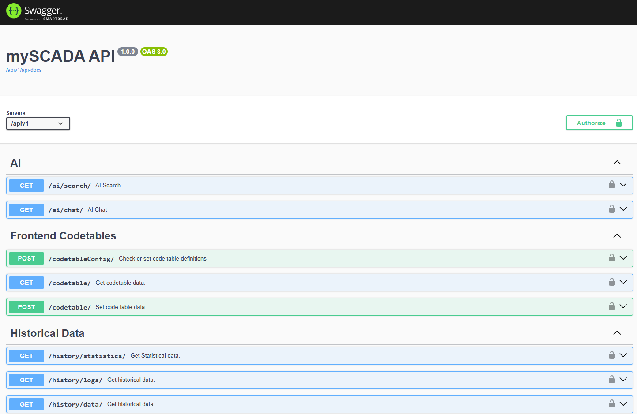The width and height of the screenshot is (637, 414).
Task: Click the lock icon on /ai/search/ row
Action: pos(611,185)
